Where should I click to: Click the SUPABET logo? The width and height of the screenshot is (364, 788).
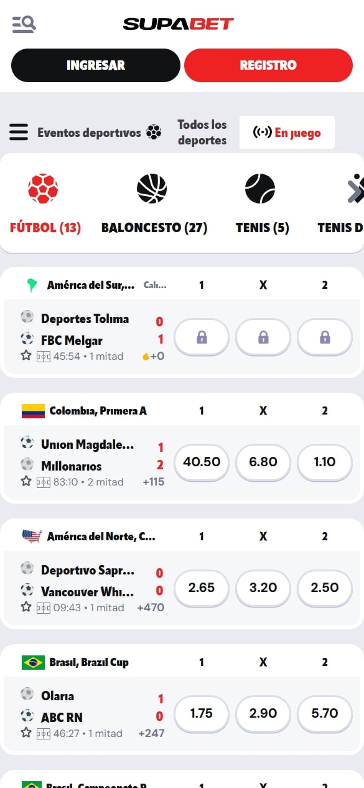179,24
